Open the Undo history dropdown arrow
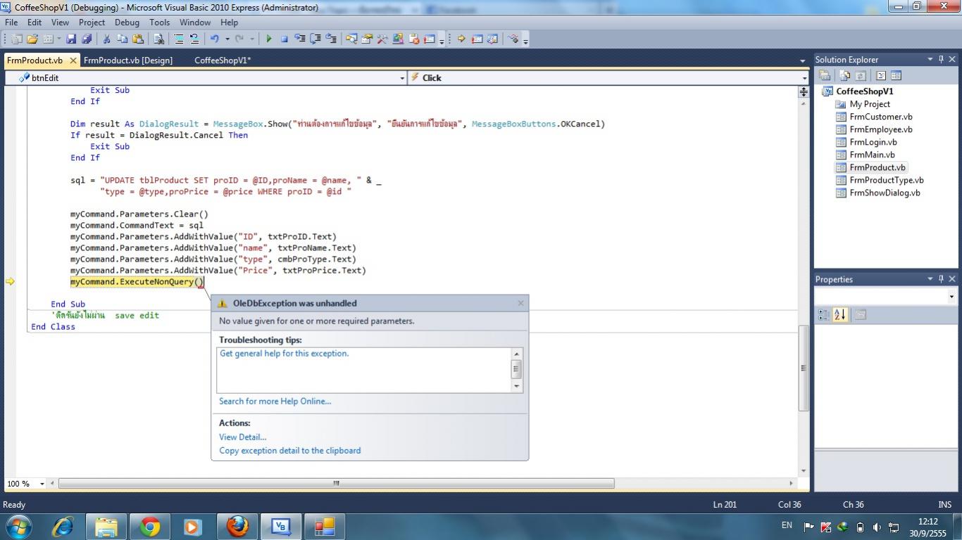962x540 pixels. pos(226,39)
